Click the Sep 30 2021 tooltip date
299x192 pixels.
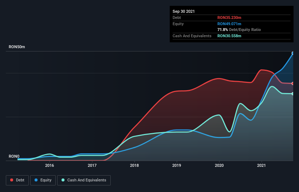click(184, 11)
